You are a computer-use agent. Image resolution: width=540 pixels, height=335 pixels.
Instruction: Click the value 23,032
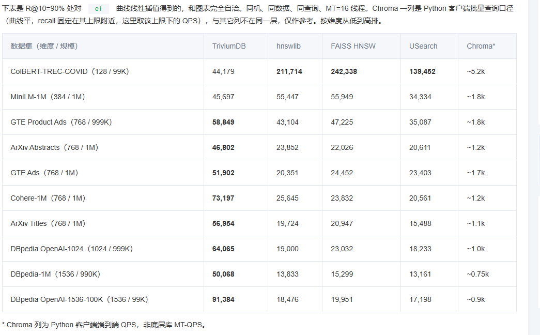[x=342, y=249]
